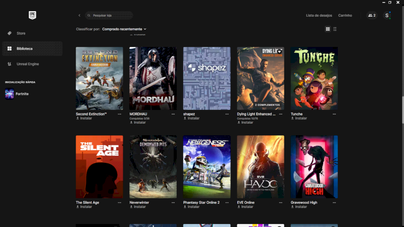Click the shapez title text
The image size is (404, 227).
189,114
